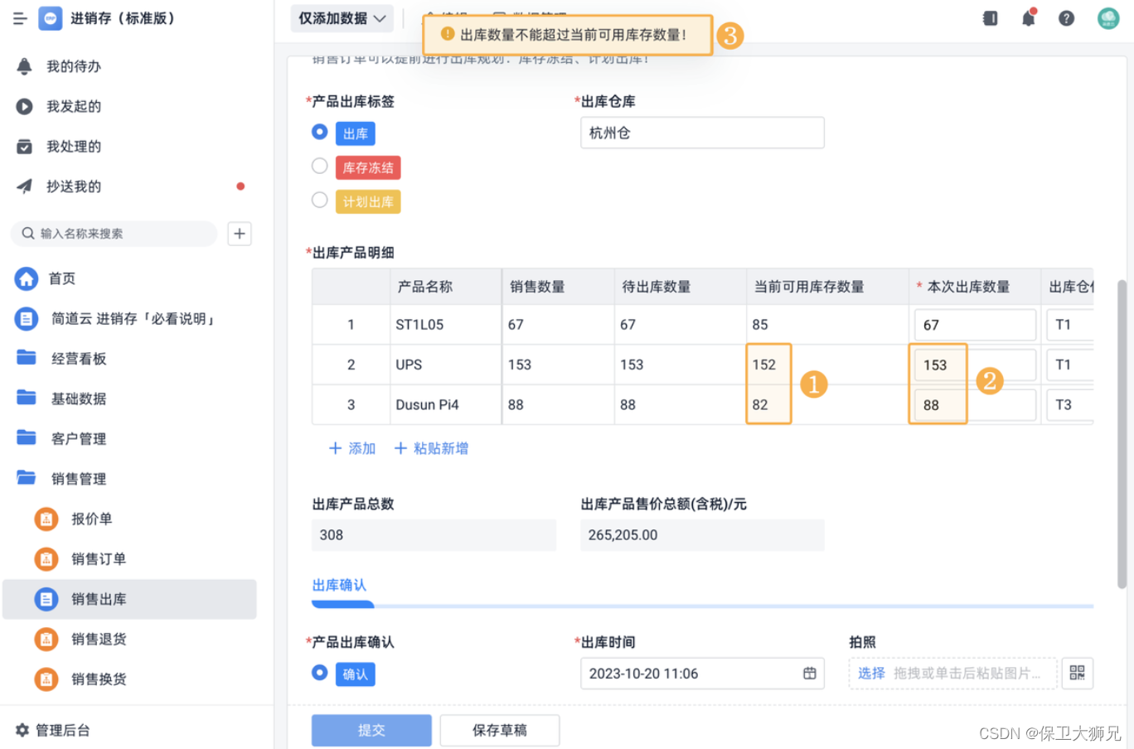
Task: Go to 首页 home icon
Action: click(27, 278)
